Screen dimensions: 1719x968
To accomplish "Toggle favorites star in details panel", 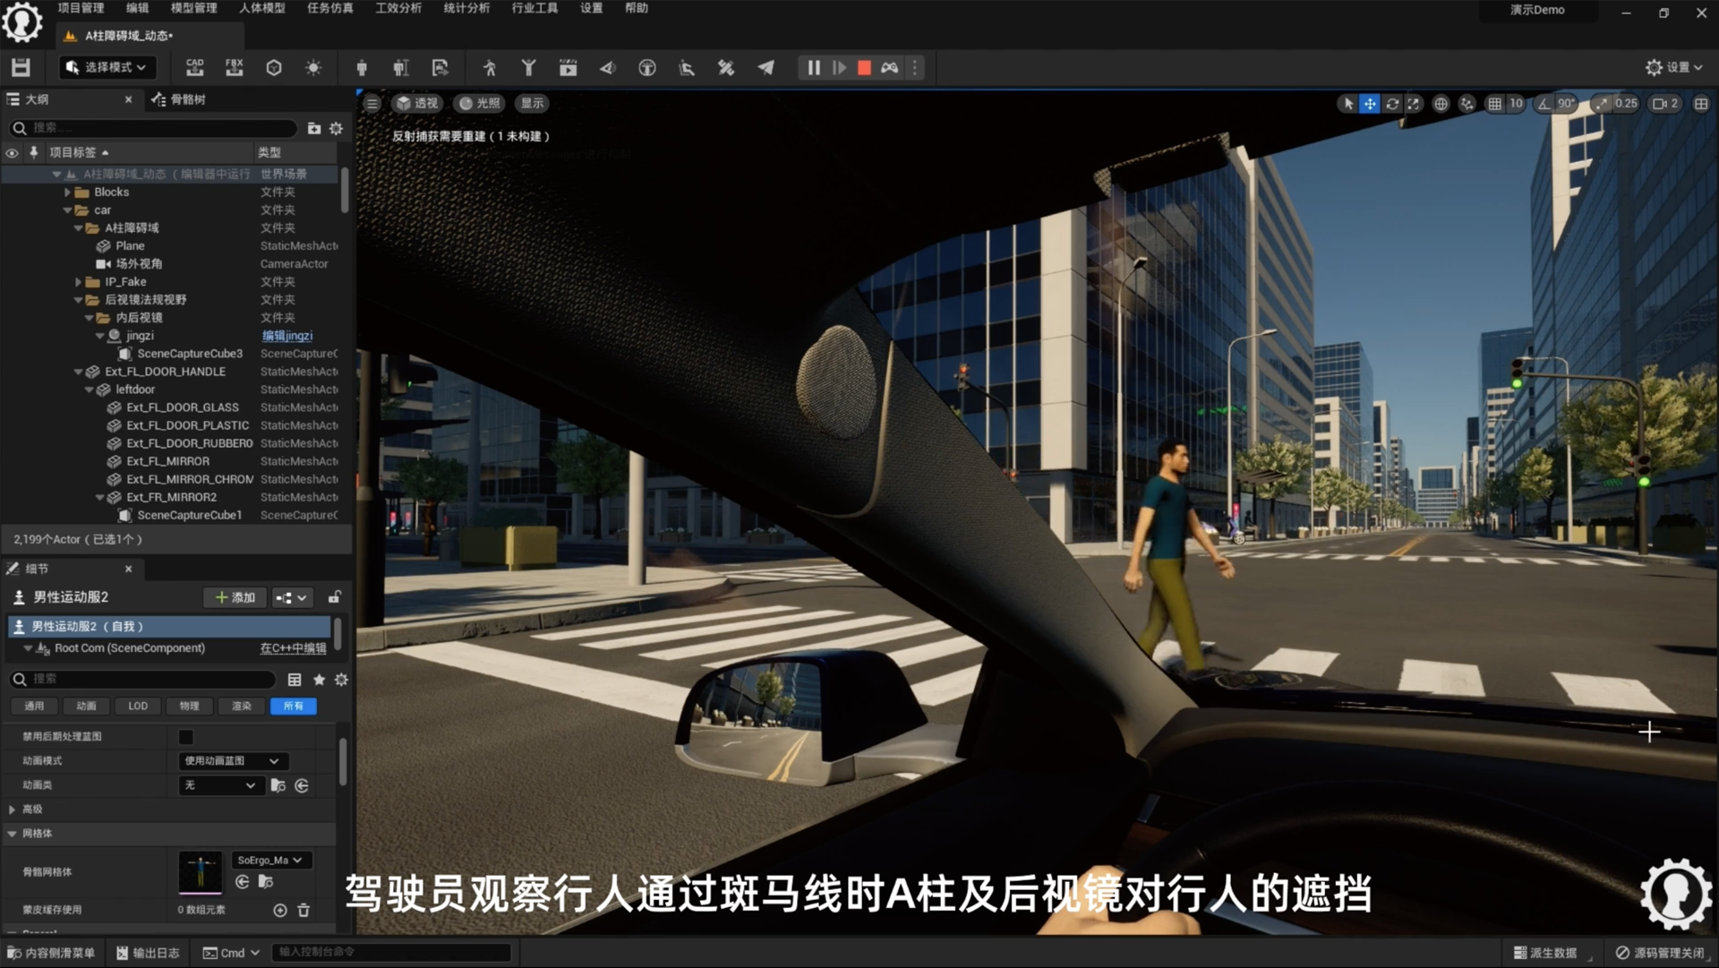I will (319, 680).
